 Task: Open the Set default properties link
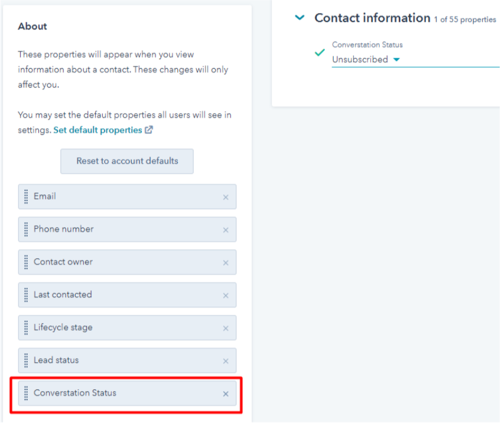[97, 130]
